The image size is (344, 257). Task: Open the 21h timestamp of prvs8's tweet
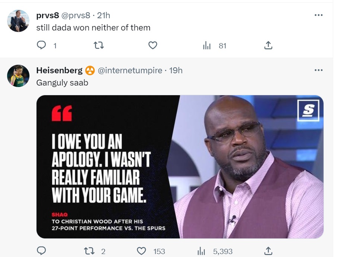104,16
